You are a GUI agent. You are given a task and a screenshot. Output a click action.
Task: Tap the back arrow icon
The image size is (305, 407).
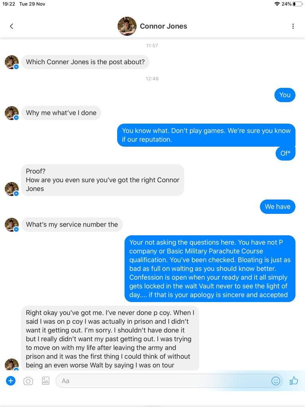(x=12, y=26)
